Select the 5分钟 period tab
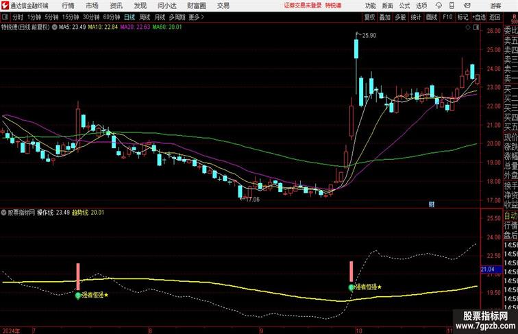This screenshot has height=334, width=518. click(51, 17)
